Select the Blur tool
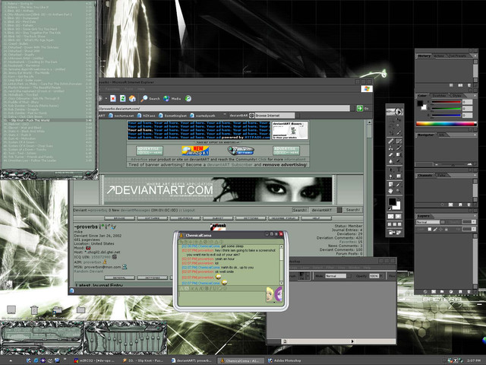The width and height of the screenshot is (486, 365). (x=391, y=160)
